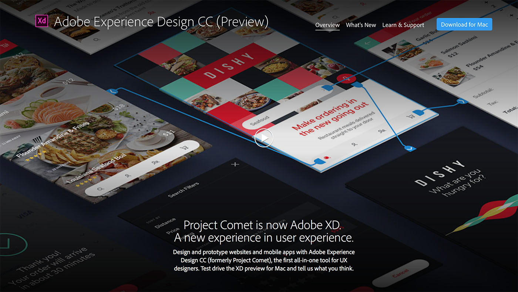Click the Search Filters heading
The width and height of the screenshot is (518, 292).
[x=184, y=189]
